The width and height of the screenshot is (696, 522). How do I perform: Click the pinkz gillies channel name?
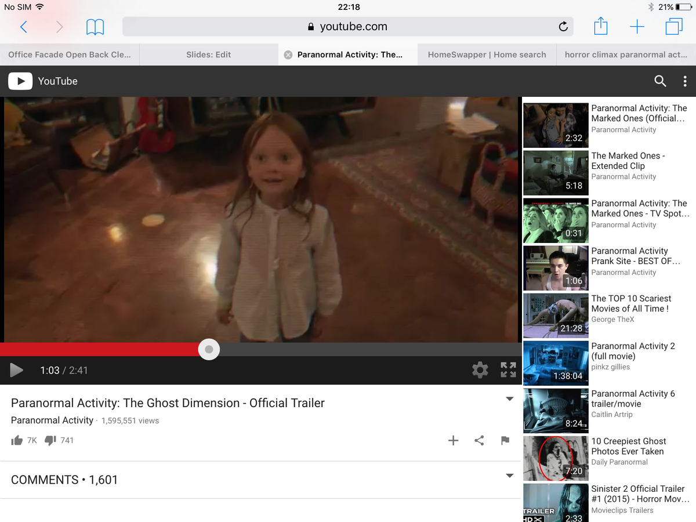pos(610,367)
